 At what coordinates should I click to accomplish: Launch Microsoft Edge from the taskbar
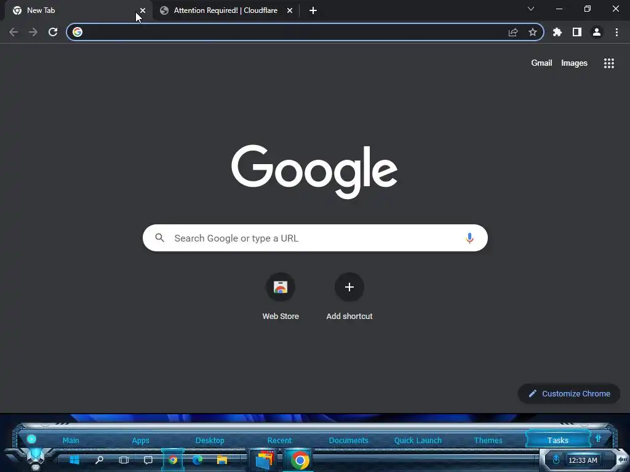click(x=197, y=460)
